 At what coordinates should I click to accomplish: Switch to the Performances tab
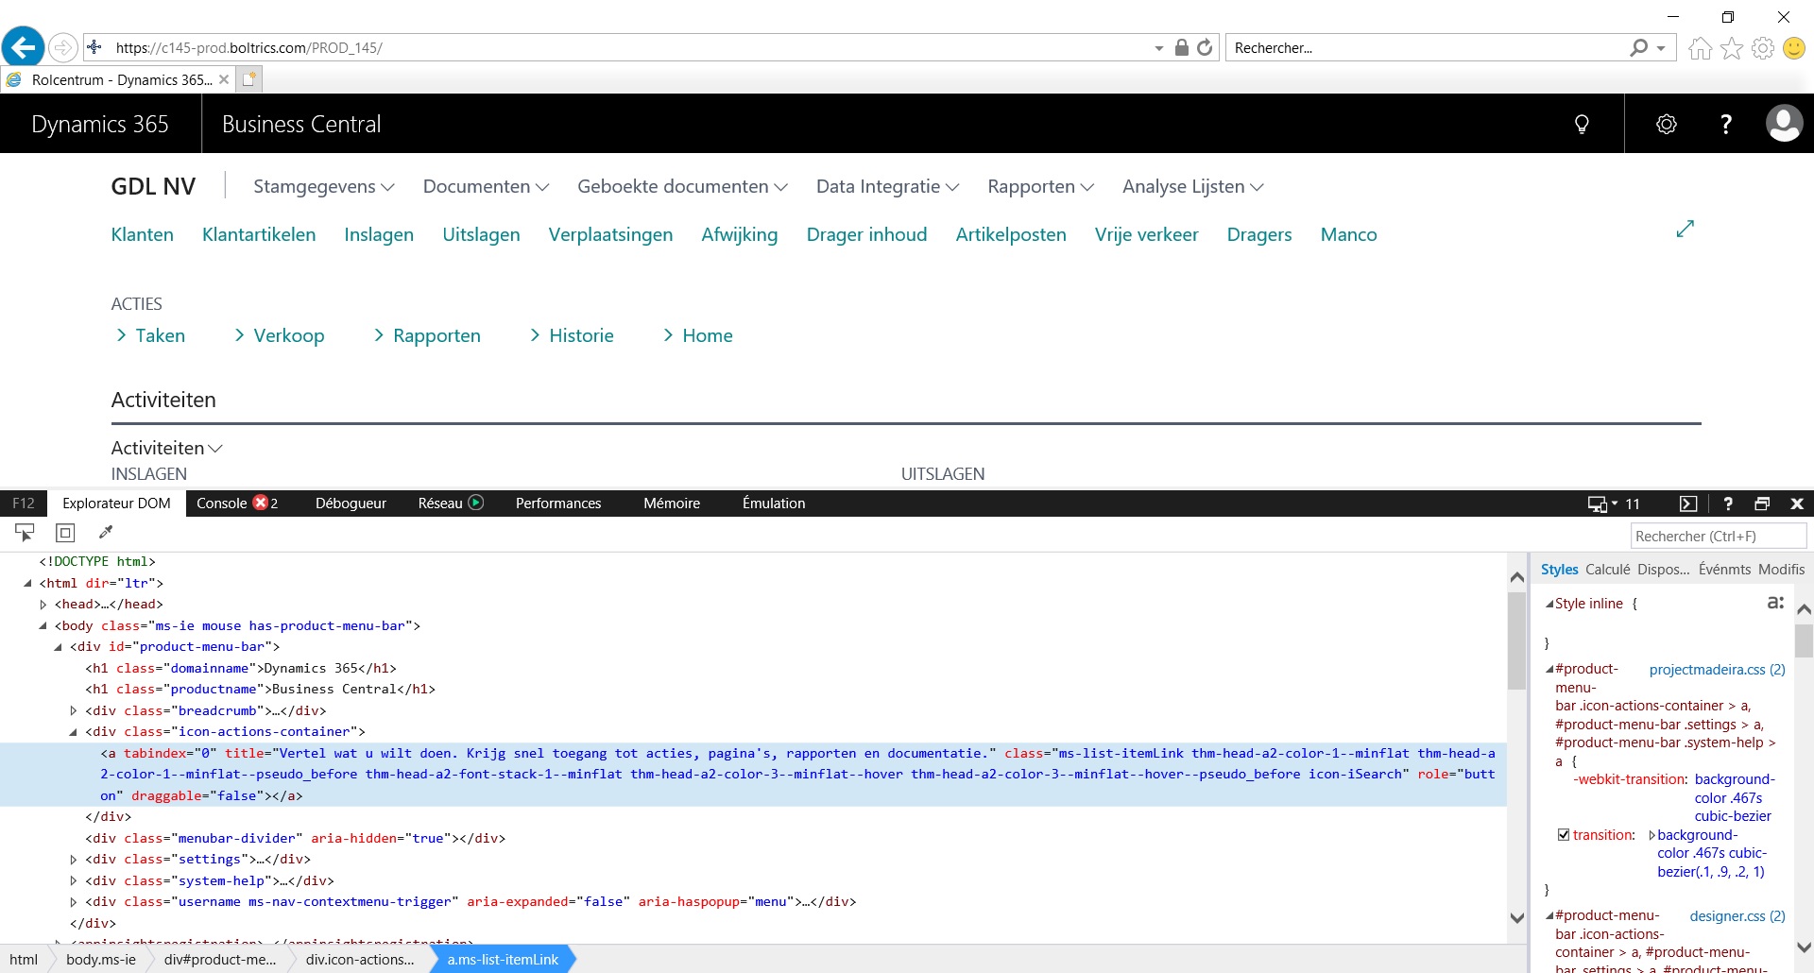[x=558, y=503]
